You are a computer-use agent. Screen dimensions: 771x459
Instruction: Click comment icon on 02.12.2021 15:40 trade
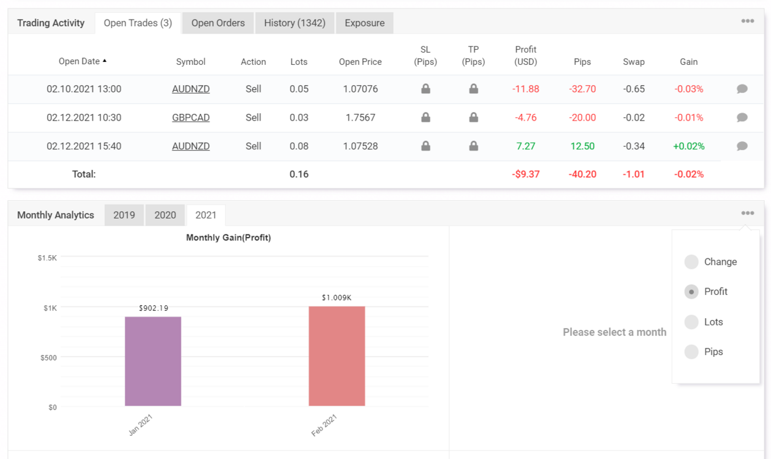pyautogui.click(x=742, y=146)
